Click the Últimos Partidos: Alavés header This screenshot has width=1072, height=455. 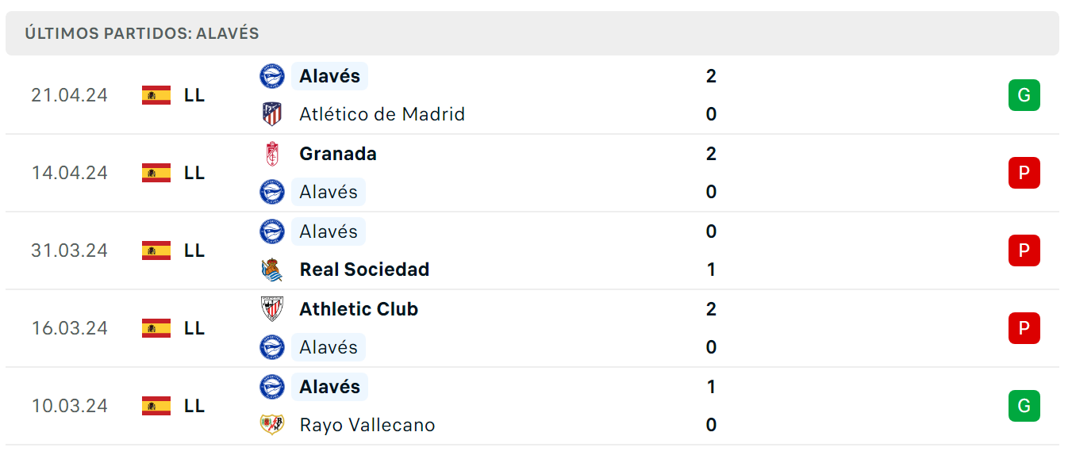coord(142,33)
